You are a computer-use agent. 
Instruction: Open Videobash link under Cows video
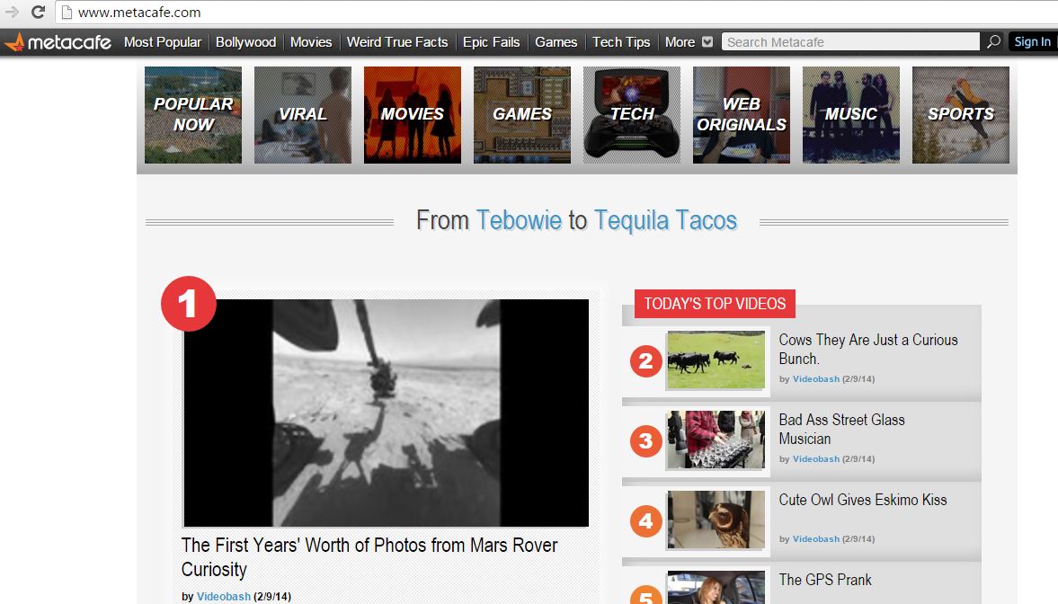click(816, 379)
